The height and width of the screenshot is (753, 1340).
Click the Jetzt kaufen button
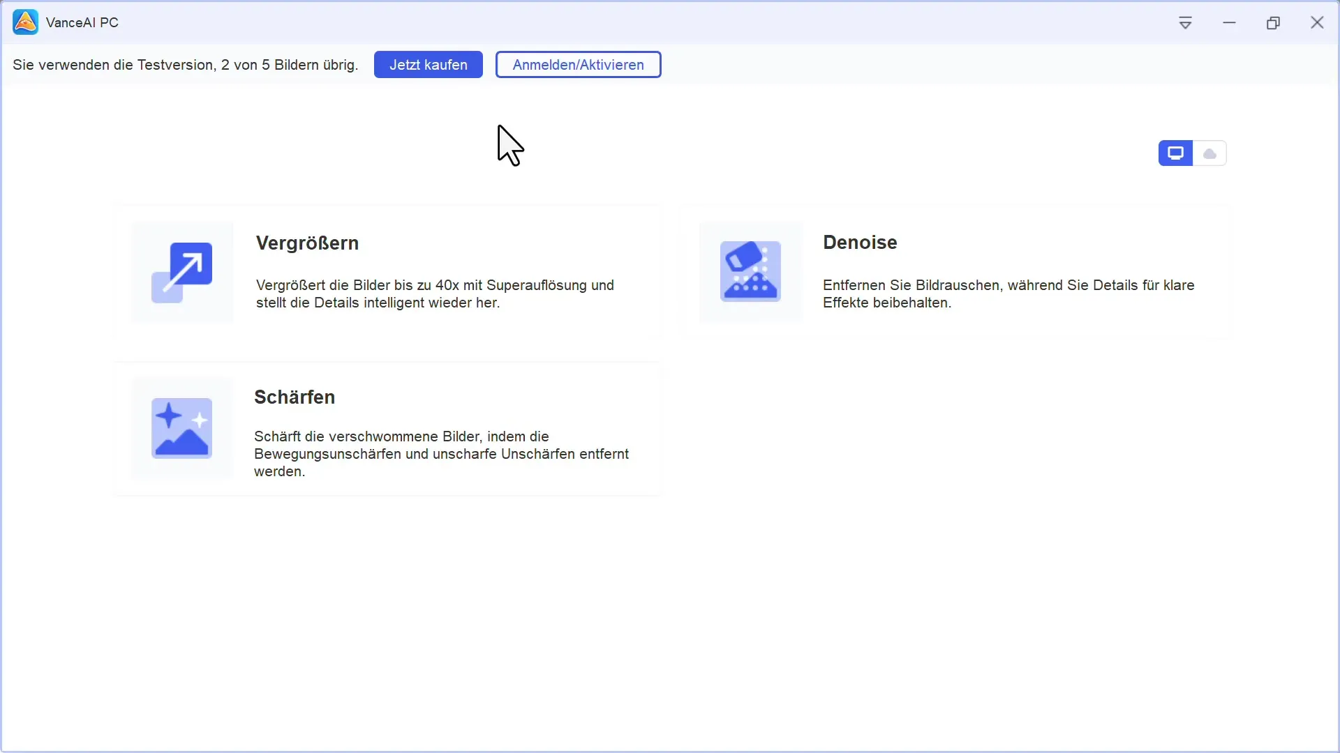tap(429, 65)
